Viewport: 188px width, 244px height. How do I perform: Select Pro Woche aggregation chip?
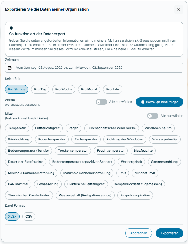(64, 89)
